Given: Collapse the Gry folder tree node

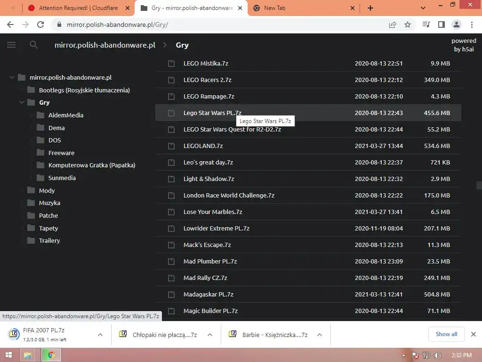Looking at the screenshot, I should (22, 102).
